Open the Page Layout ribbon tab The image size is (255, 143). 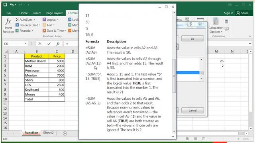point(54,13)
